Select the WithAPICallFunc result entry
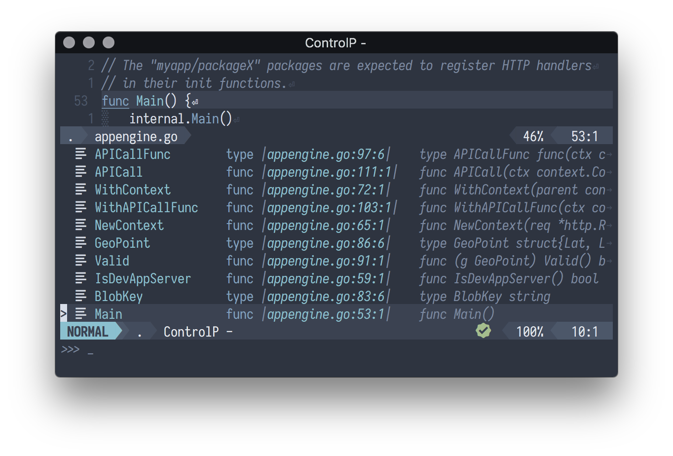 tap(146, 208)
